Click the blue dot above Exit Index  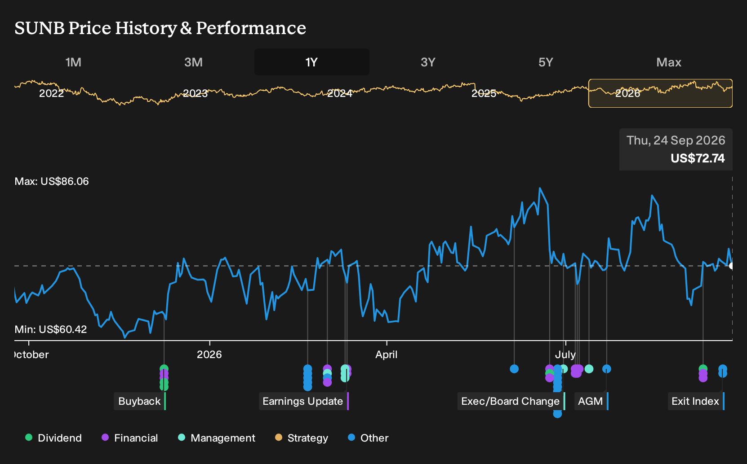coord(722,369)
